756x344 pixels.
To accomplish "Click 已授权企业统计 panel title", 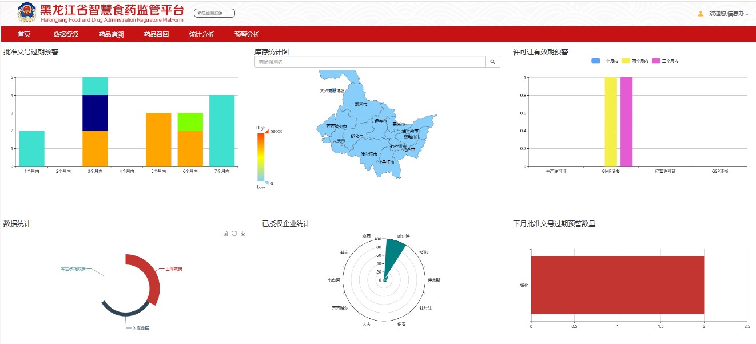I will tap(286, 223).
